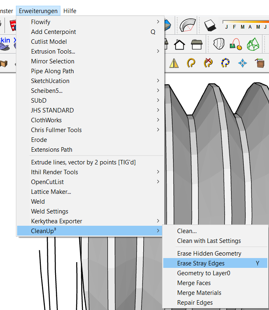Select Erase Stray Edges from the CleanUp submenu
The image size is (269, 310).
pyautogui.click(x=201, y=263)
